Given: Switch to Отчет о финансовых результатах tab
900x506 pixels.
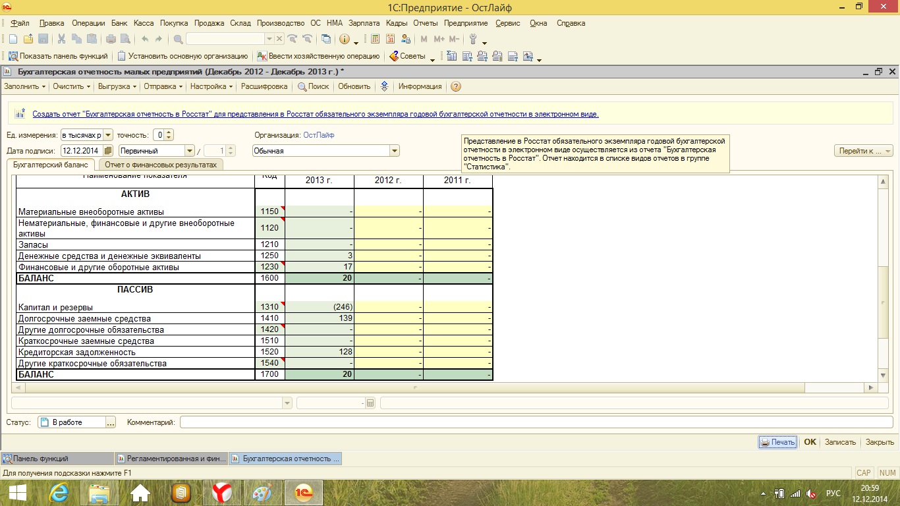Looking at the screenshot, I should (x=160, y=165).
